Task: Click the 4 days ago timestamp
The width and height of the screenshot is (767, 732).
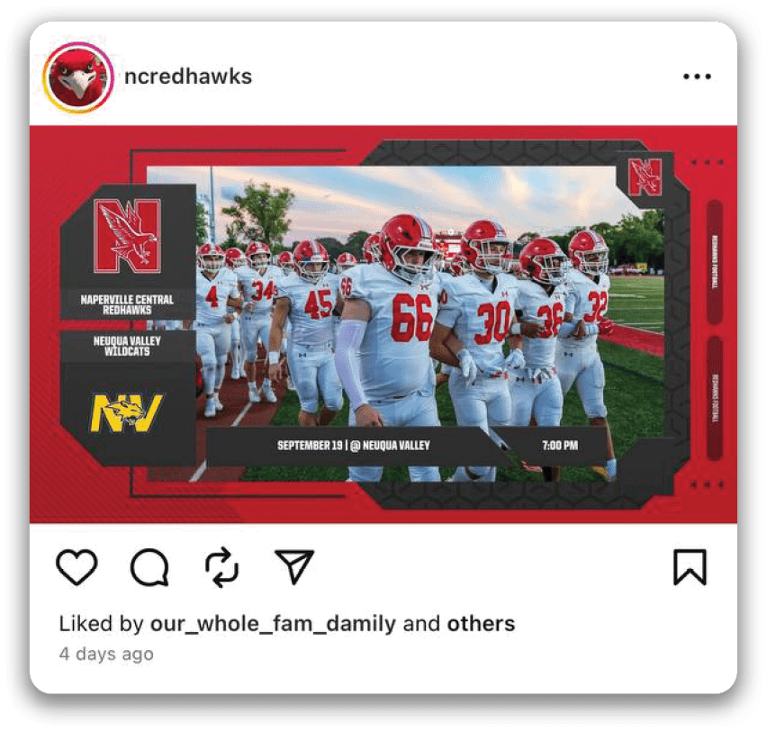Action: (106, 654)
